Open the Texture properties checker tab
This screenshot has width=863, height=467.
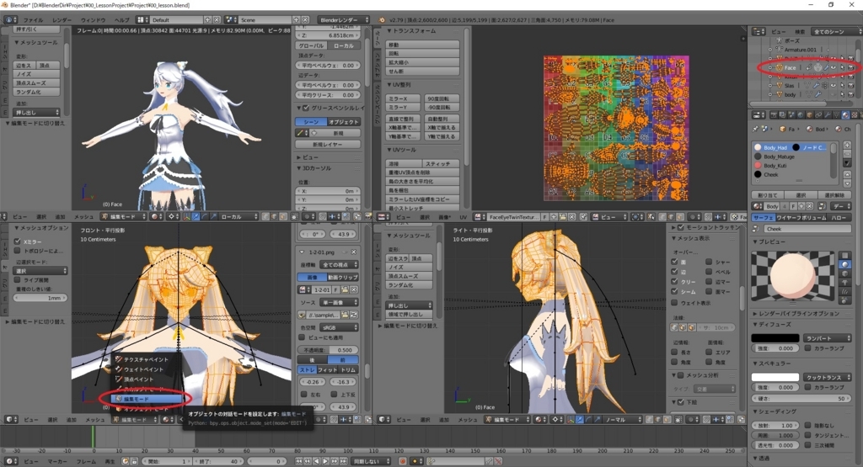[x=855, y=114]
